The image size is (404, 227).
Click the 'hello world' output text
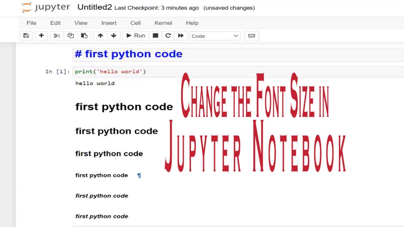[x=95, y=83]
